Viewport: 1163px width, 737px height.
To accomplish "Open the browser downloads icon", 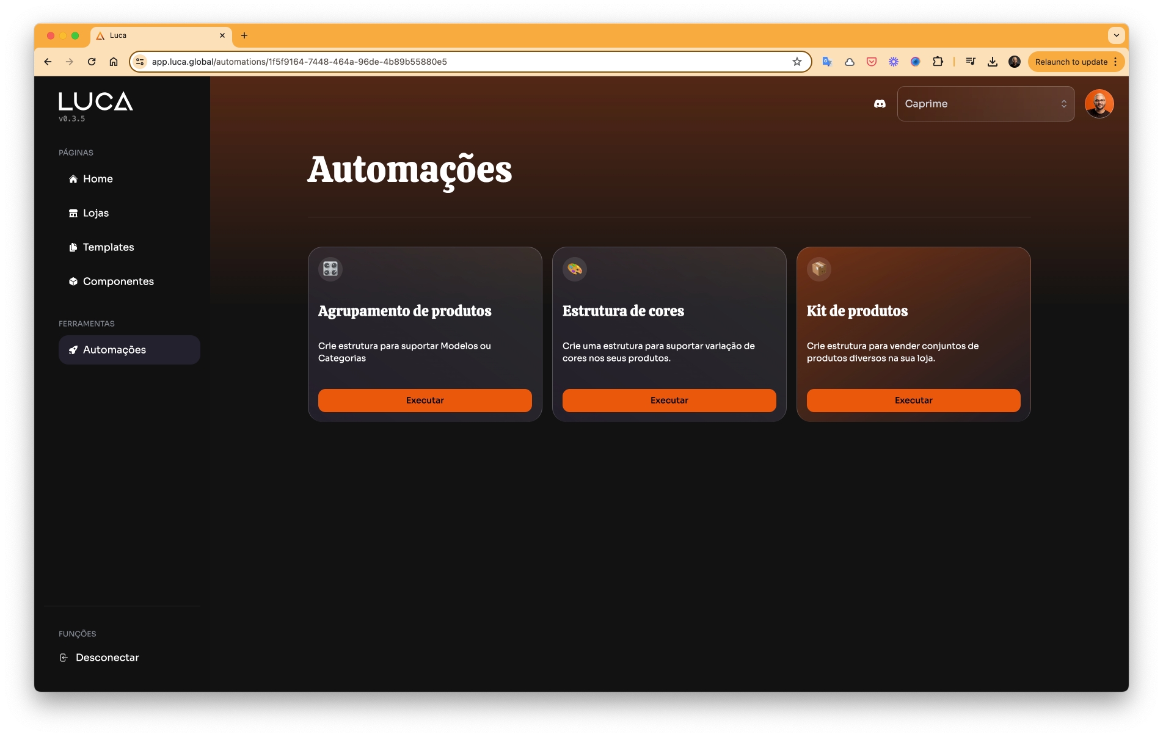I will pos(993,62).
